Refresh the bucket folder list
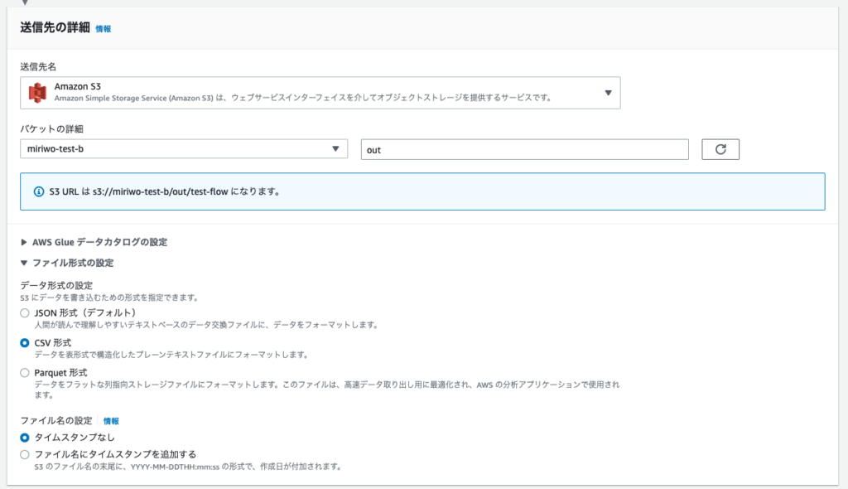The width and height of the screenshot is (848, 489). point(721,149)
